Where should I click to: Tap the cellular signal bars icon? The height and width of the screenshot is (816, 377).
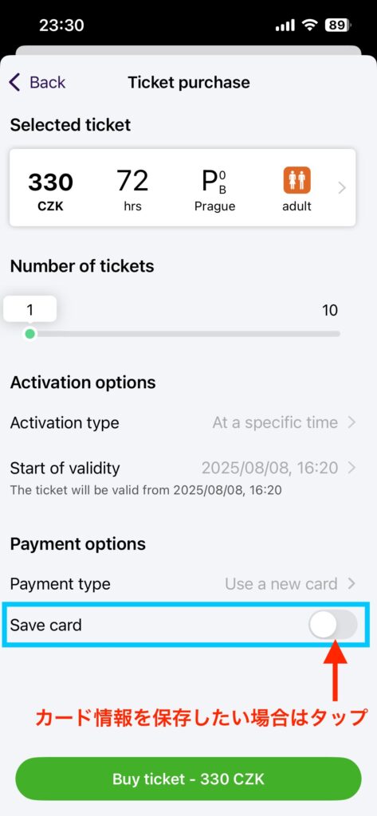point(285,25)
